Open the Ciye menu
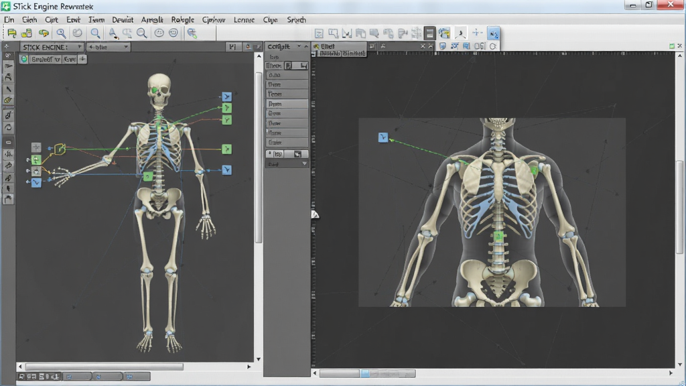686x386 pixels. (270, 19)
